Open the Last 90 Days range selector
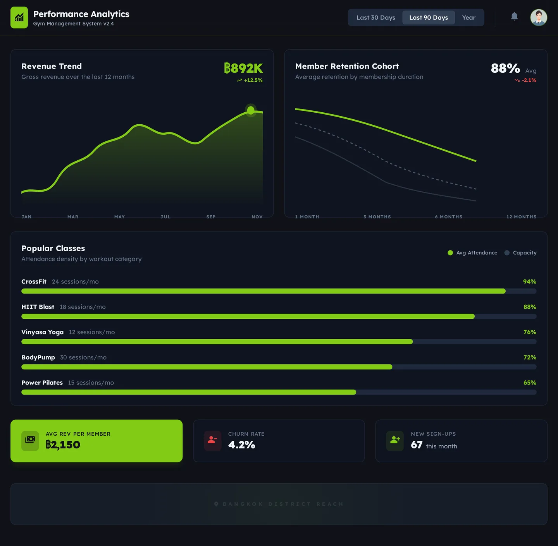Viewport: 558px width, 546px height. [x=428, y=17]
